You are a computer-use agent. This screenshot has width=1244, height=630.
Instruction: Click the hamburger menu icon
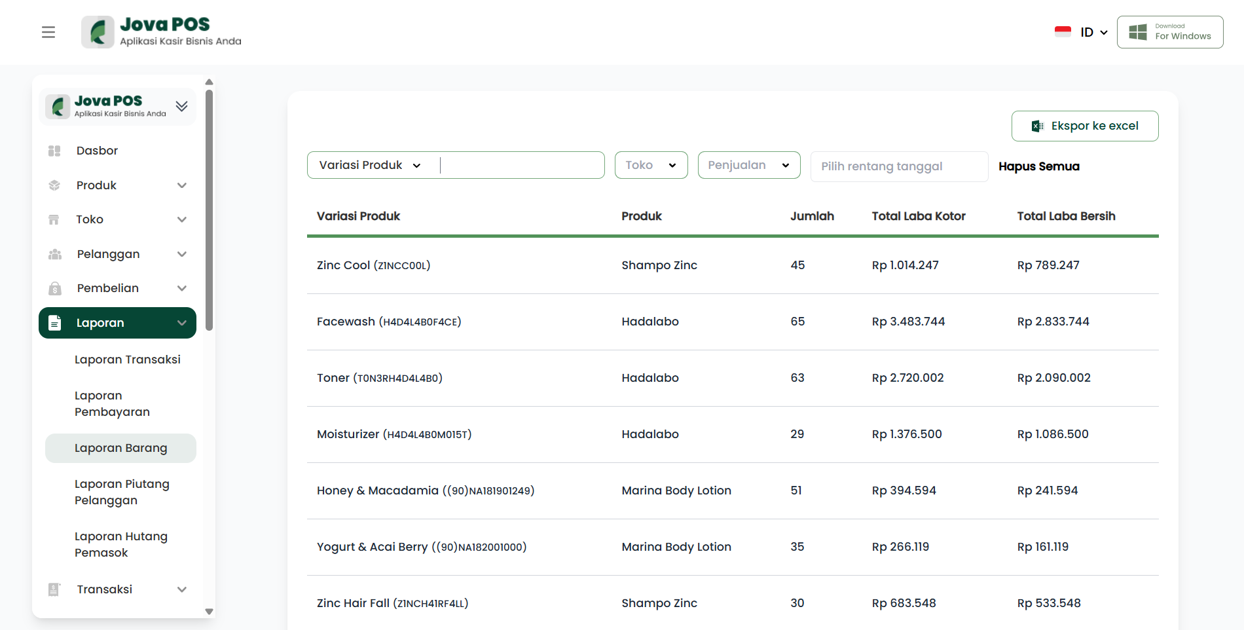[48, 32]
